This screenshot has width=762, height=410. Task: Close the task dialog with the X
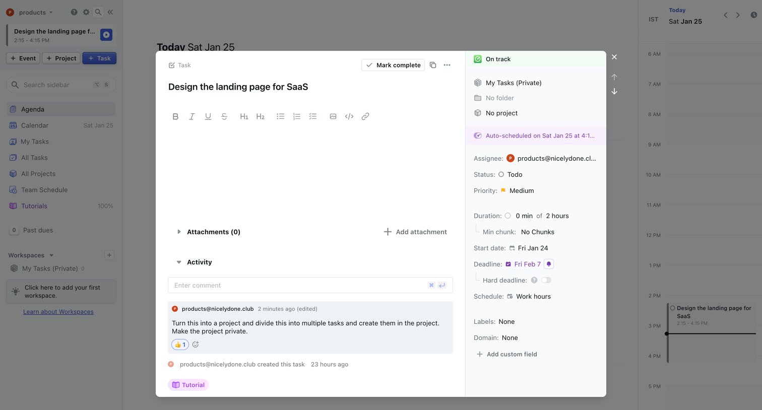(614, 57)
